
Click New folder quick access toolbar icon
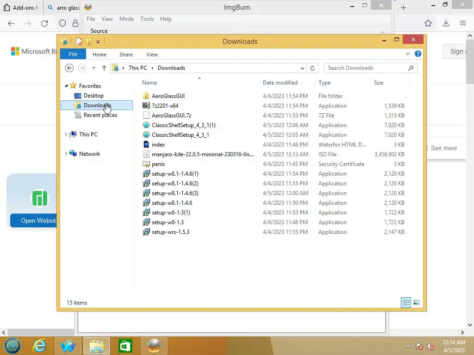89,41
